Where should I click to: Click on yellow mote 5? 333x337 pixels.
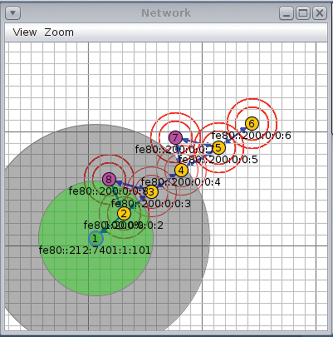(218, 147)
